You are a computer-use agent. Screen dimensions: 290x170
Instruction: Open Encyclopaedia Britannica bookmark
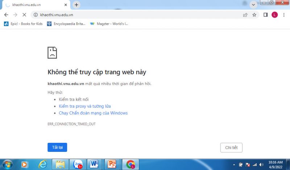66,24
